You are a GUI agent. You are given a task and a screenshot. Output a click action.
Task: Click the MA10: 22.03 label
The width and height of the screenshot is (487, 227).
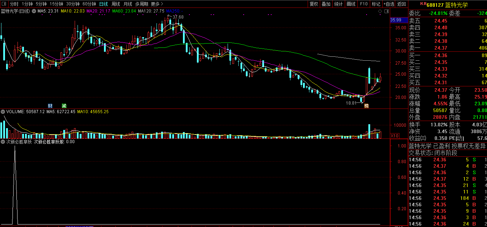[x=73, y=11]
